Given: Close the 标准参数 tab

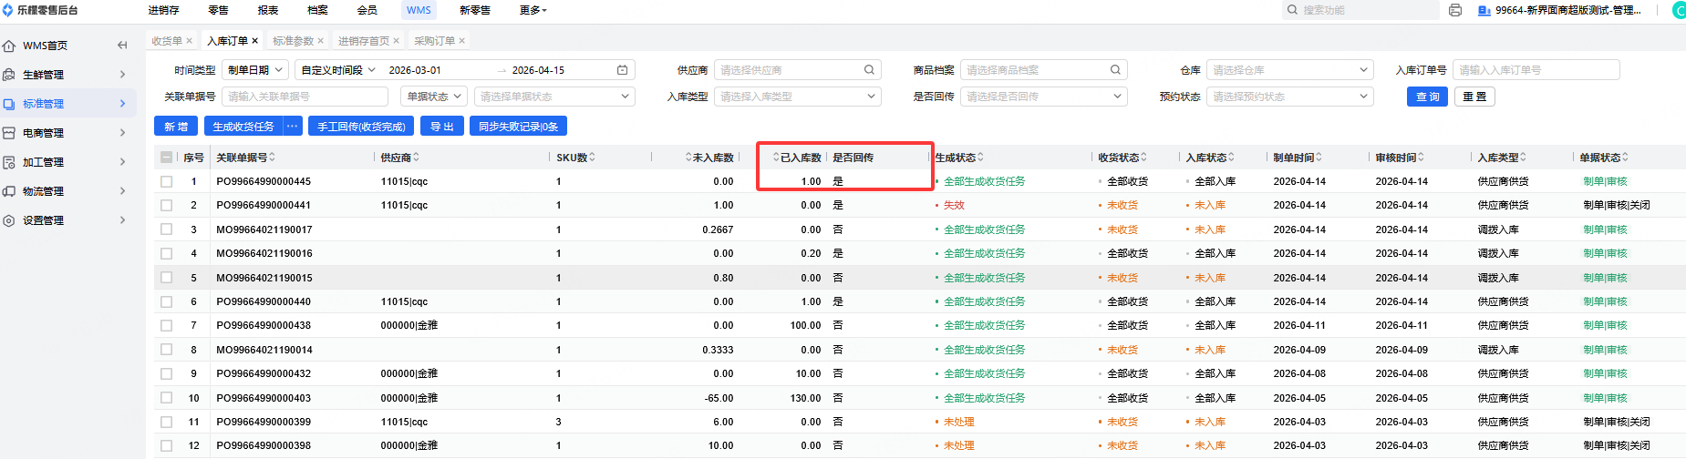Looking at the screenshot, I should click(x=321, y=41).
